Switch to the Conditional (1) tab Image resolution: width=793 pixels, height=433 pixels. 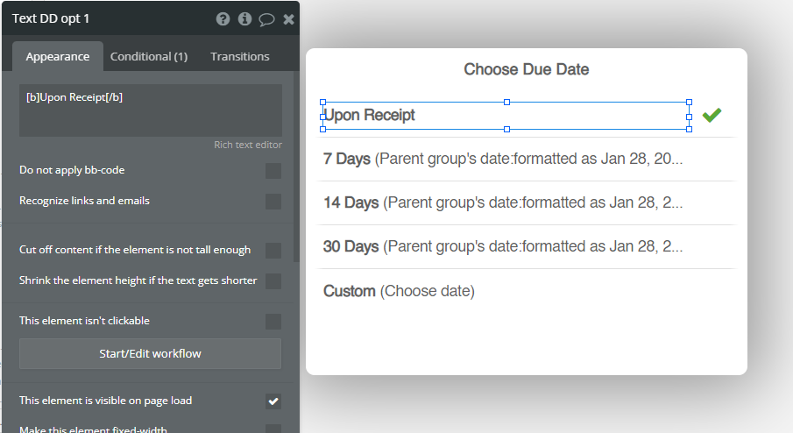[149, 57]
